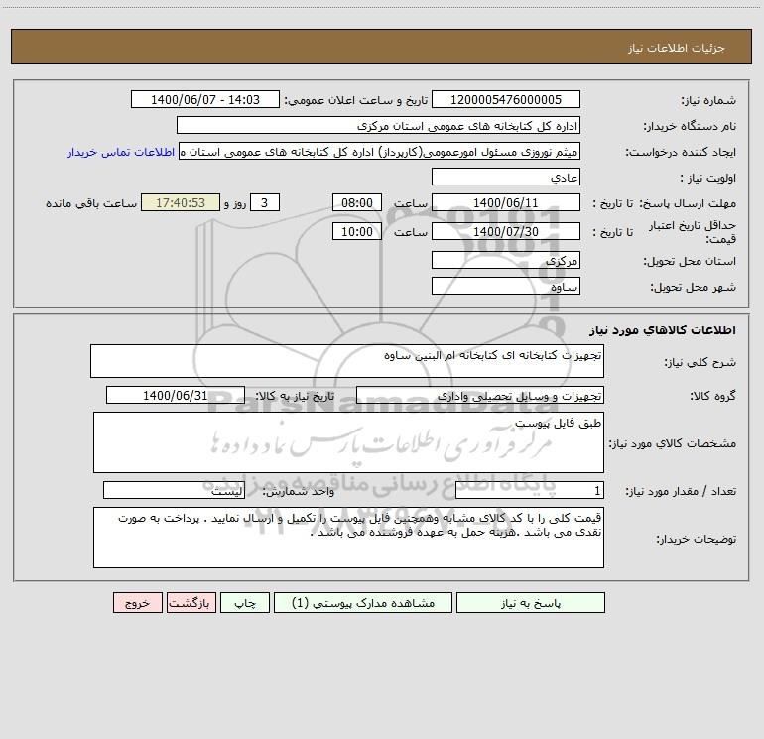
Task: Click the remaining days field showing 3
Action: tap(265, 202)
